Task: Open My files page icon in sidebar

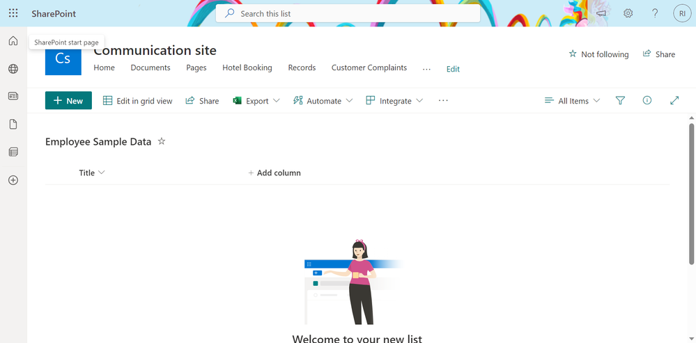Action: (13, 124)
